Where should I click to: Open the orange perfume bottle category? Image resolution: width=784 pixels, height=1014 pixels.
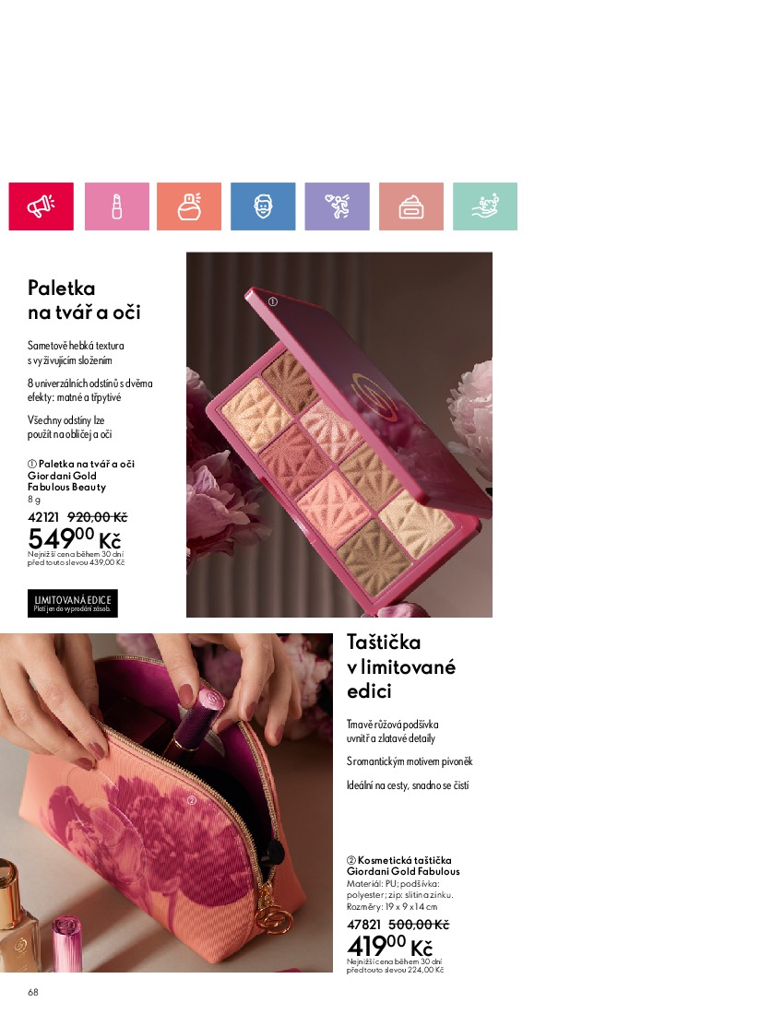tap(189, 206)
